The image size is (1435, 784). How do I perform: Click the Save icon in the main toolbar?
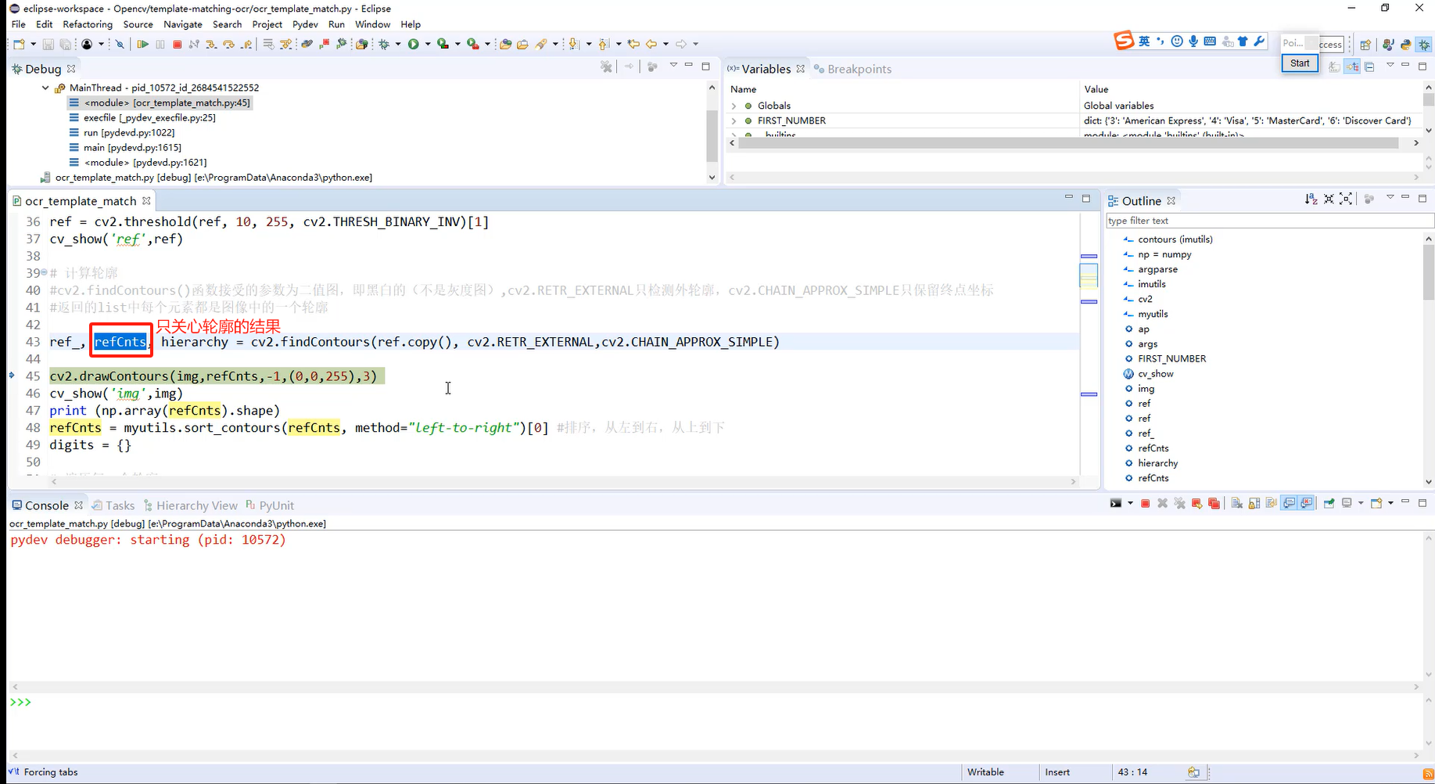tap(48, 44)
